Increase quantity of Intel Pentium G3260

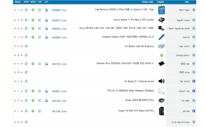(x=15, y=10)
